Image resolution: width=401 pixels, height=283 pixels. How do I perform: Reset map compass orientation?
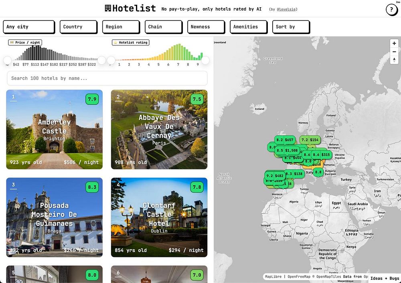click(394, 60)
